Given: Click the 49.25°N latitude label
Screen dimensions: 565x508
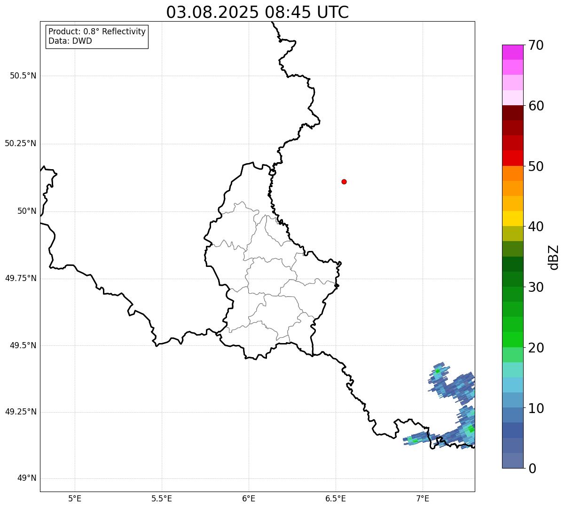Looking at the screenshot, I should click(x=20, y=412).
